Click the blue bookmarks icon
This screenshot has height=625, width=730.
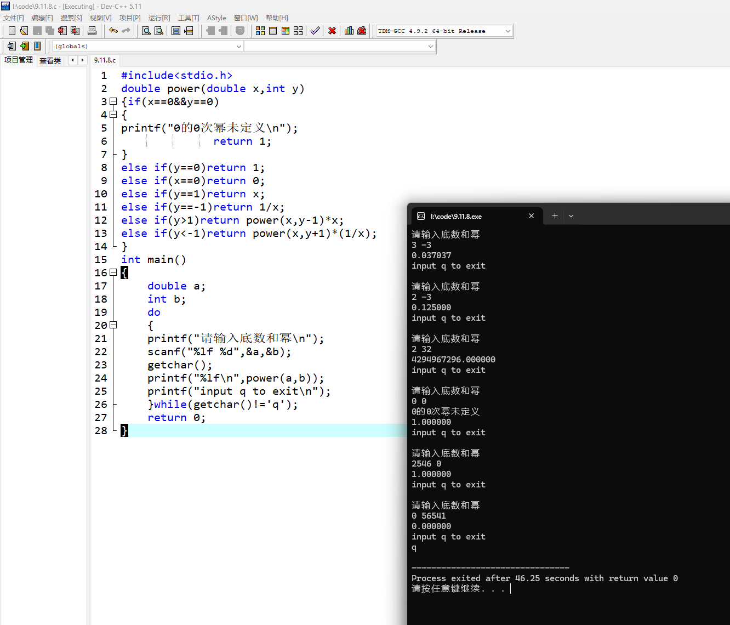tap(37, 46)
